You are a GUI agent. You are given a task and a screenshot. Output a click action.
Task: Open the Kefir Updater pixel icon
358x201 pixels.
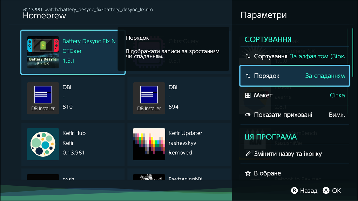tap(149, 144)
